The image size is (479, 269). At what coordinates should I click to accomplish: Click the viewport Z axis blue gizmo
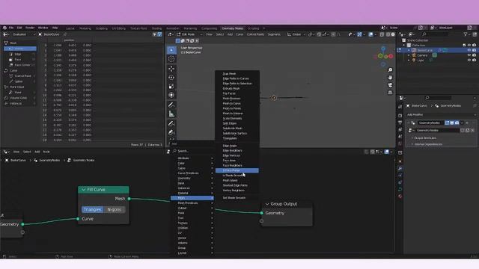tap(383, 49)
